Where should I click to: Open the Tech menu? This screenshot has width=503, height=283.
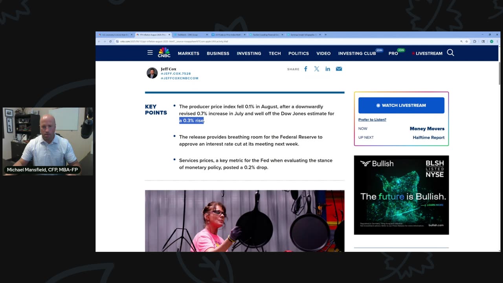[x=275, y=53]
